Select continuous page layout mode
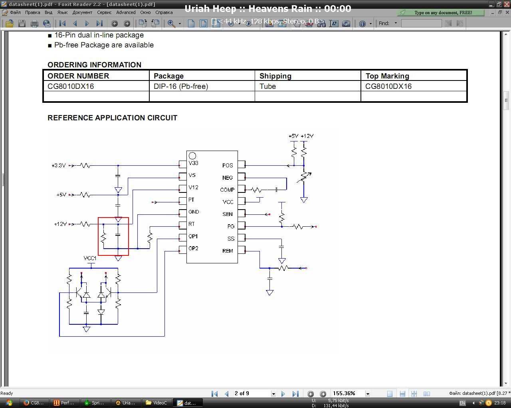The height and width of the screenshot is (408, 511). pos(402,394)
